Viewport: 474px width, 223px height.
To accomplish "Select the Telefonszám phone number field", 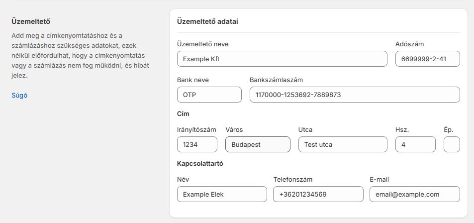I will click(318, 194).
